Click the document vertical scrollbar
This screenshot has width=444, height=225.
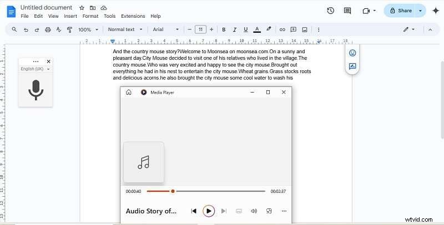[442, 100]
